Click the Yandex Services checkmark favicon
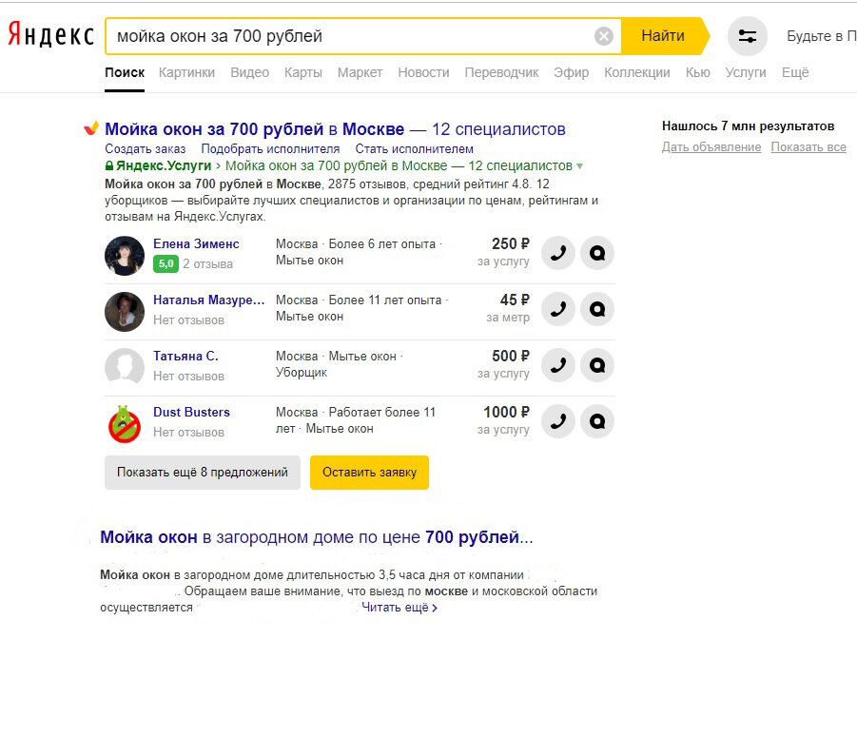Screen dimensions: 857x736 [x=90, y=127]
